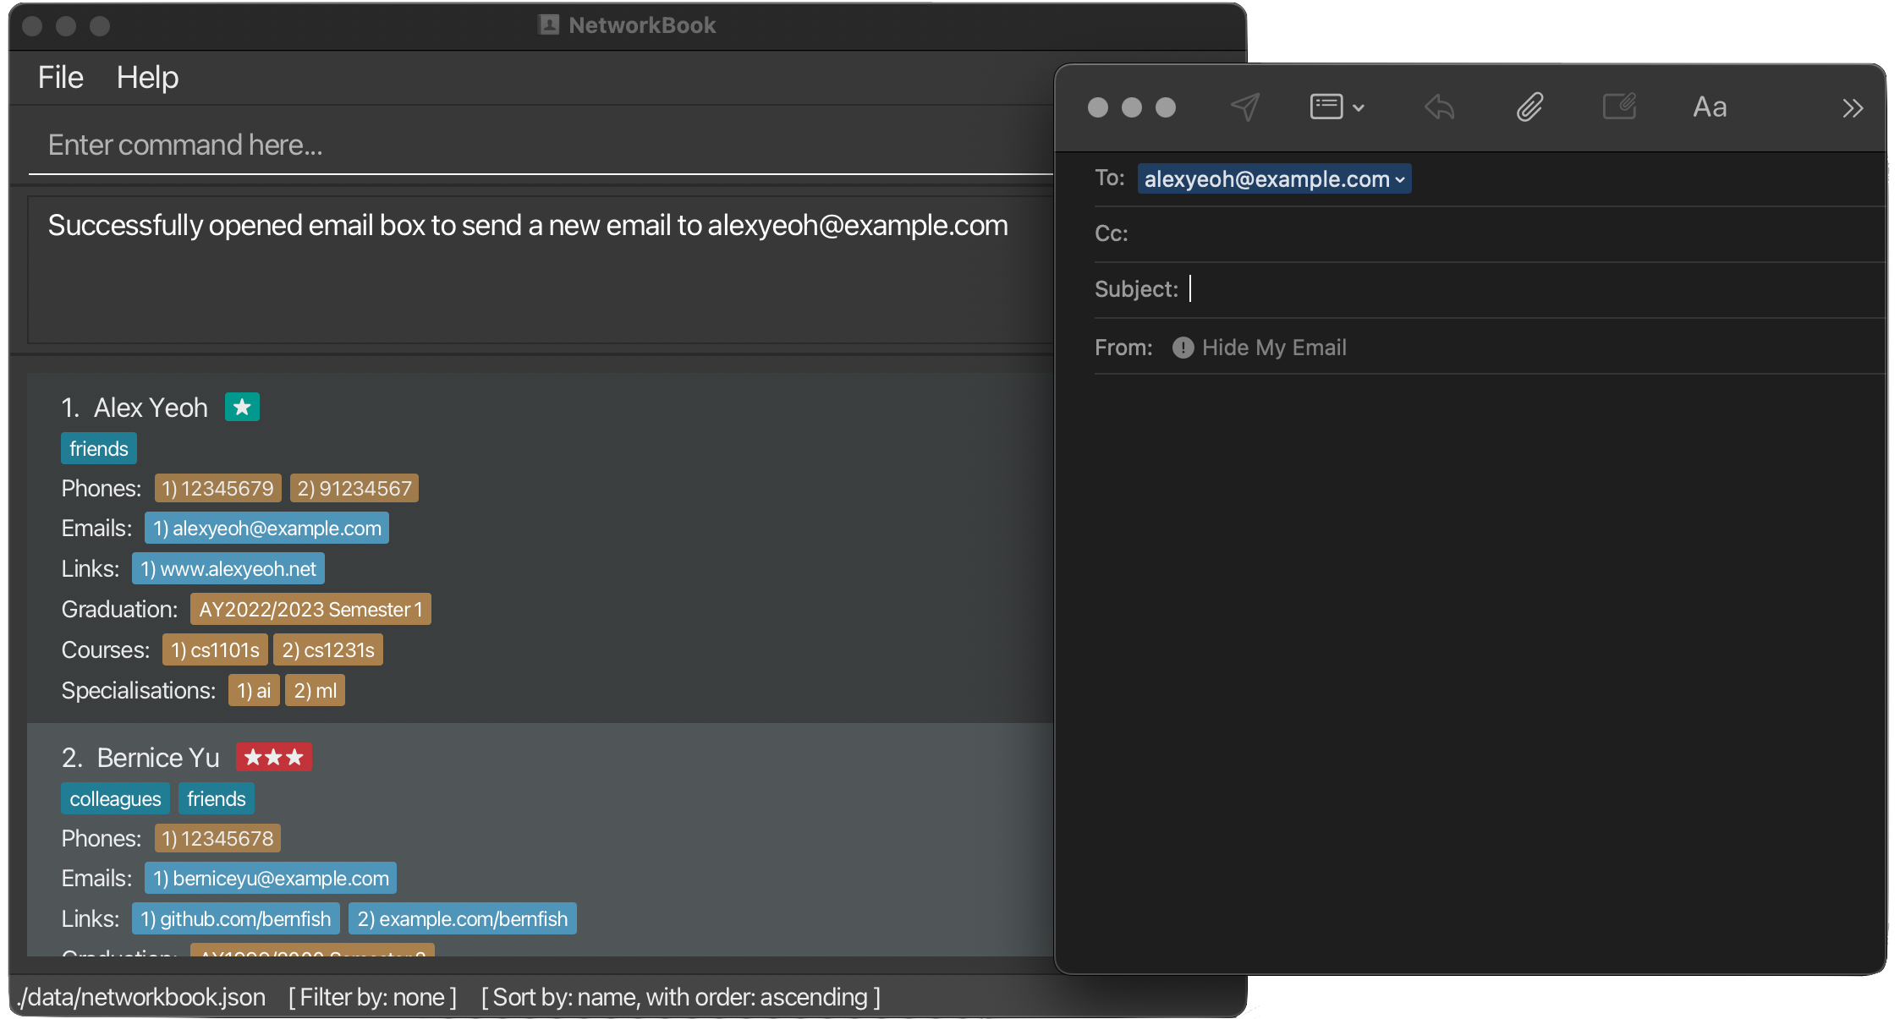The width and height of the screenshot is (1900, 1019).
Task: Open the Help menu in NetworkBook
Action: click(x=147, y=78)
